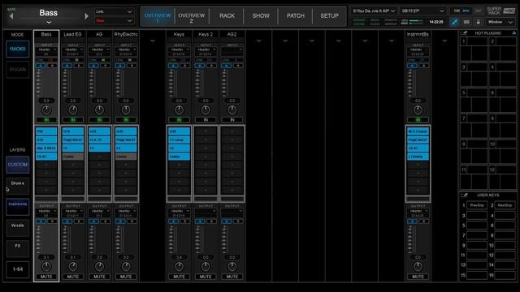This screenshot has height=292, width=520.
Task: Switch to the Show tab
Action: [261, 16]
